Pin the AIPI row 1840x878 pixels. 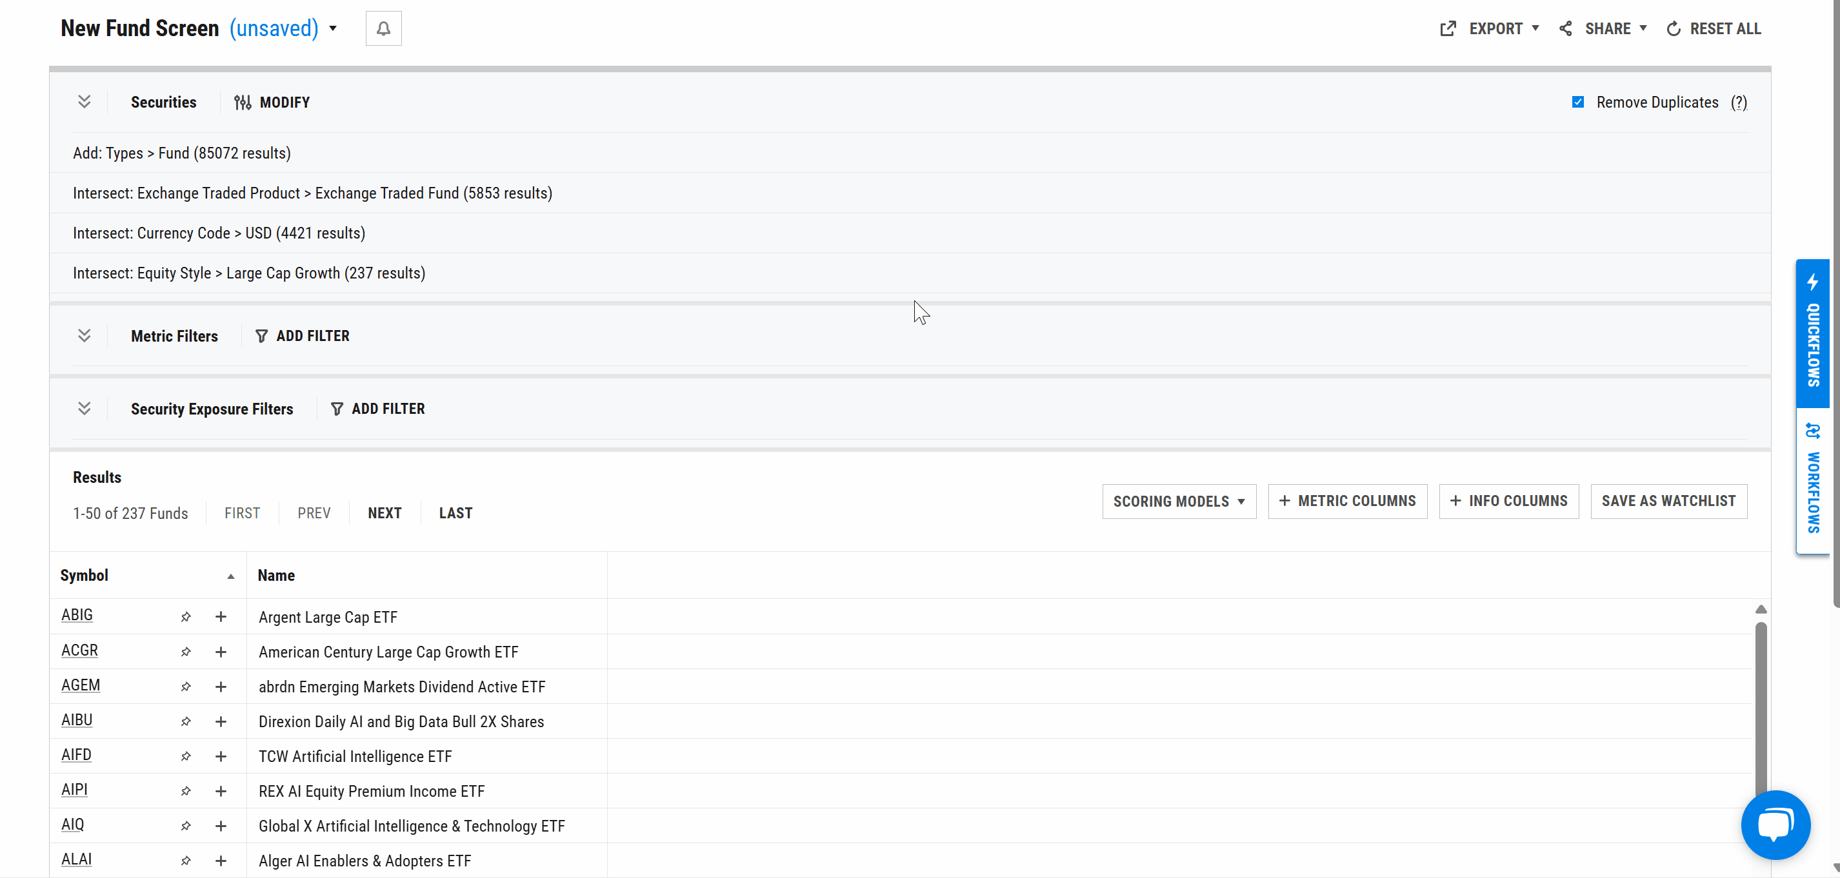click(x=186, y=791)
